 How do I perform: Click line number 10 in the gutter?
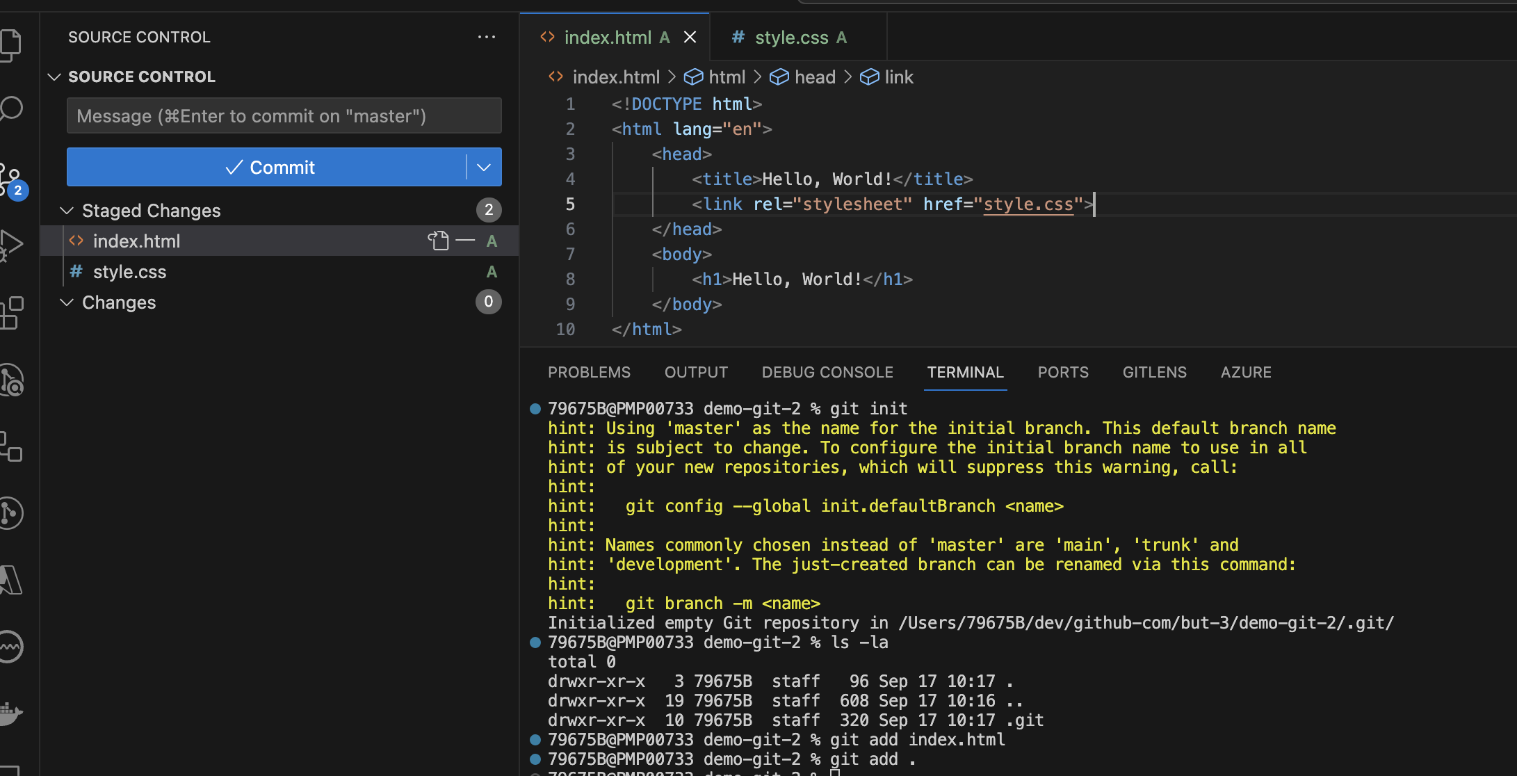pos(565,329)
